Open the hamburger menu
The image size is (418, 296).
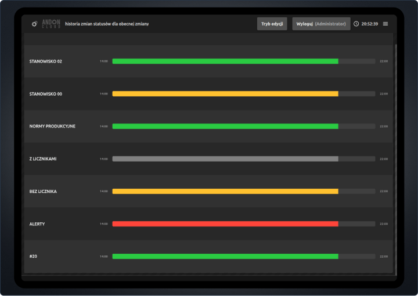click(385, 24)
